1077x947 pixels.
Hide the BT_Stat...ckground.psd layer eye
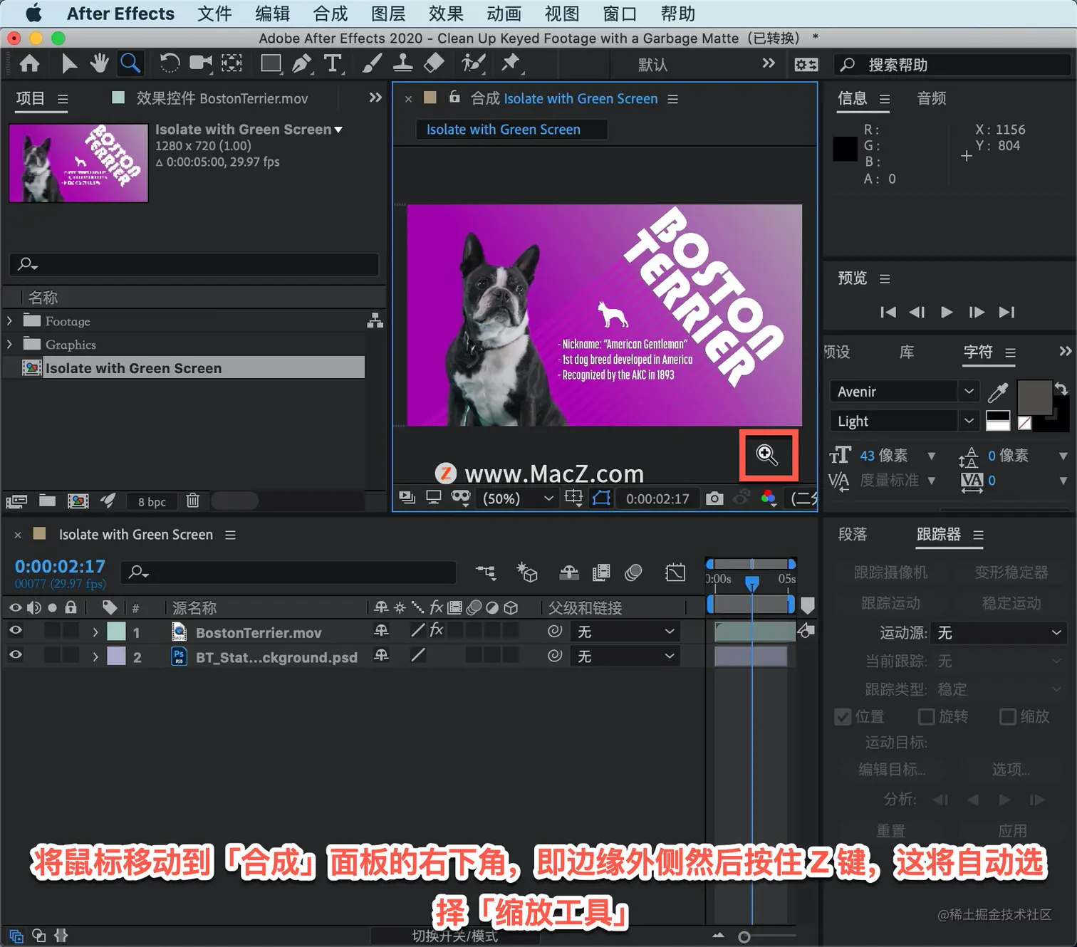click(x=15, y=655)
